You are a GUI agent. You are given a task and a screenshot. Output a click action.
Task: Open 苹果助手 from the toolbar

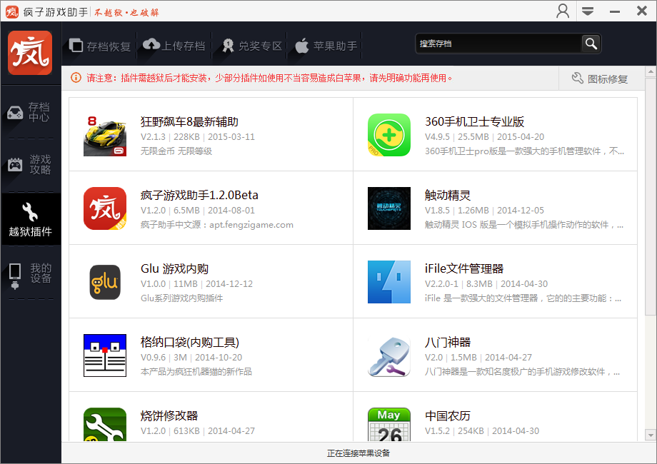click(x=326, y=46)
